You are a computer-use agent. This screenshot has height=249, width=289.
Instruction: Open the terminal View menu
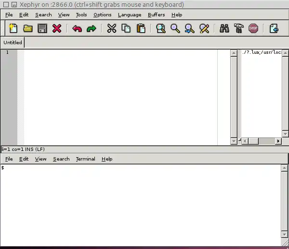pos(41,159)
